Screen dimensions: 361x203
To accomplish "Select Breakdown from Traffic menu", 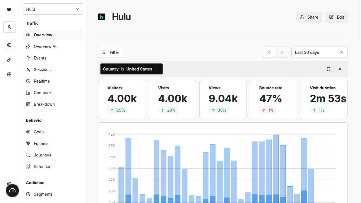I will [44, 104].
